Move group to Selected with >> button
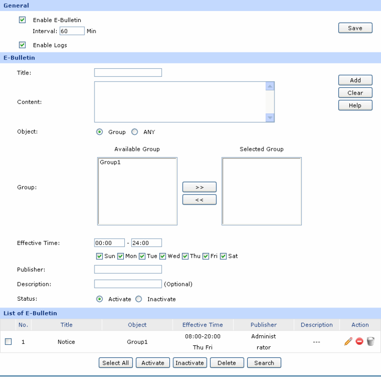 [x=199, y=187]
